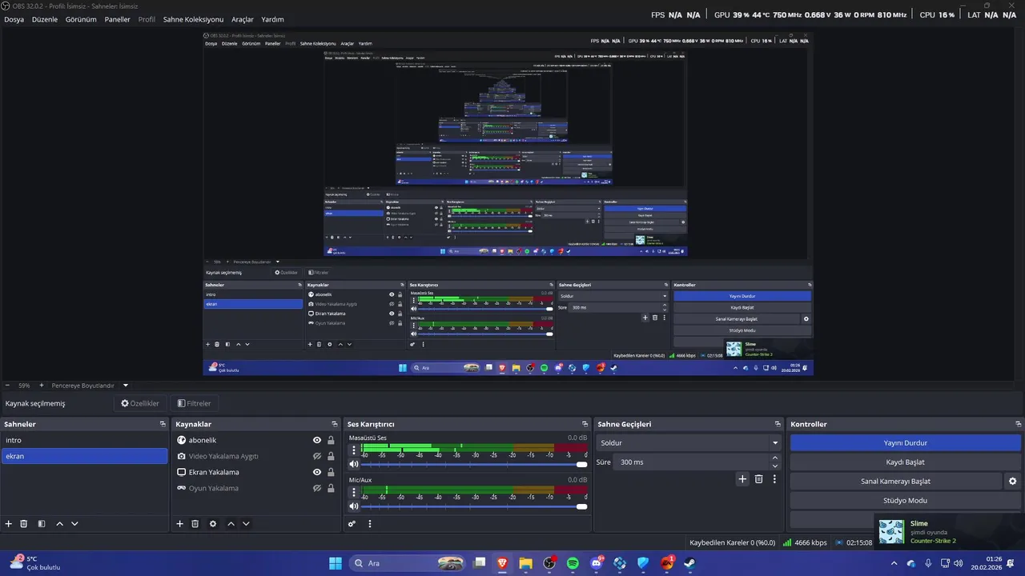Click Yayını Durdur to stop streaming
The height and width of the screenshot is (576, 1025).
point(906,442)
